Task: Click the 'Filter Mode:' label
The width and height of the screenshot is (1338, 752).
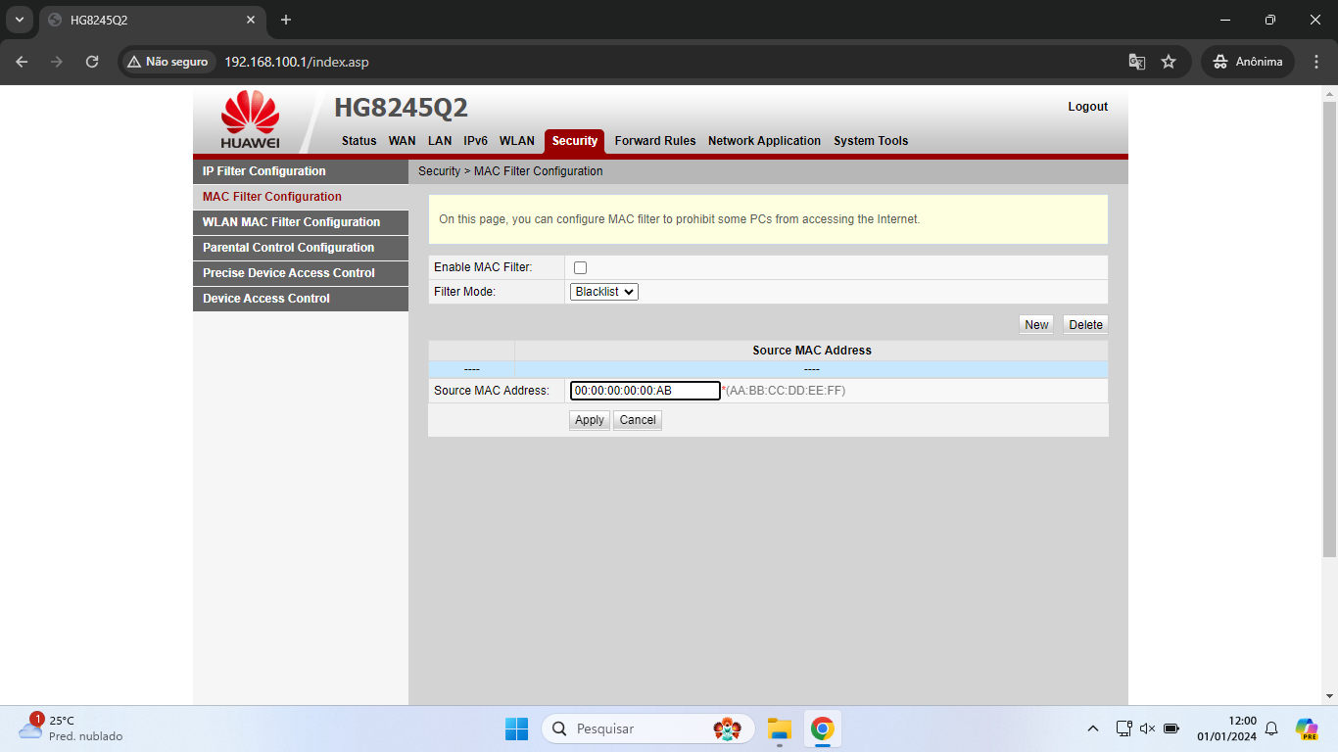Action: click(x=464, y=292)
